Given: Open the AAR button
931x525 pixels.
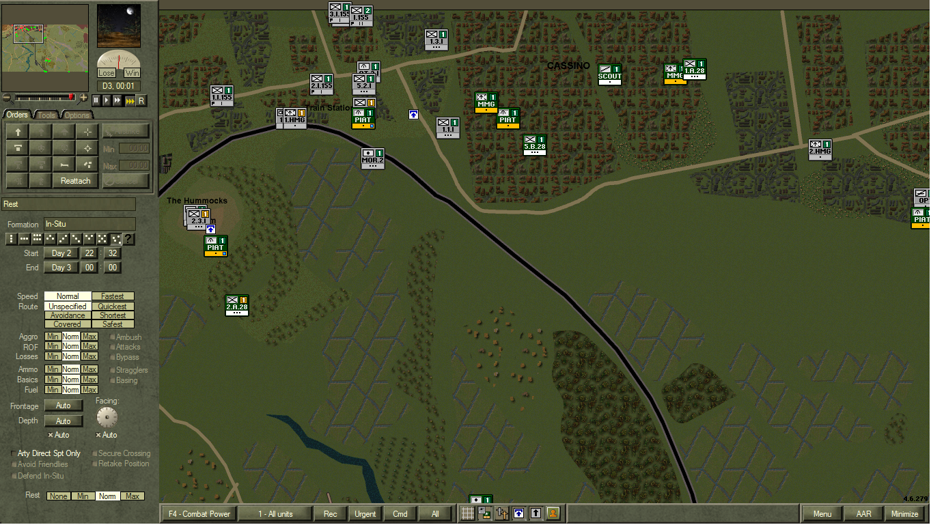Looking at the screenshot, I should pyautogui.click(x=863, y=513).
